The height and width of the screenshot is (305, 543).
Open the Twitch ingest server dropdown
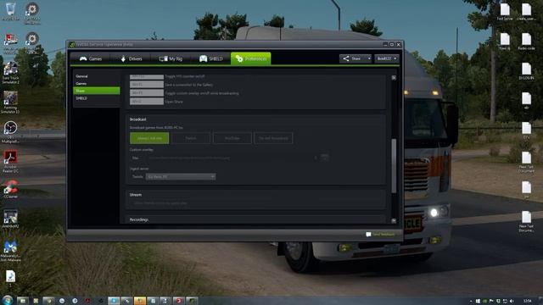pyautogui.click(x=181, y=177)
